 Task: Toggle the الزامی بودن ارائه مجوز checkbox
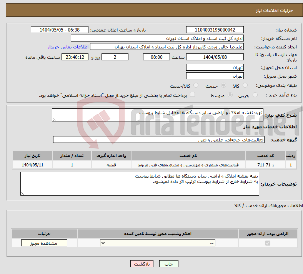point(268,243)
